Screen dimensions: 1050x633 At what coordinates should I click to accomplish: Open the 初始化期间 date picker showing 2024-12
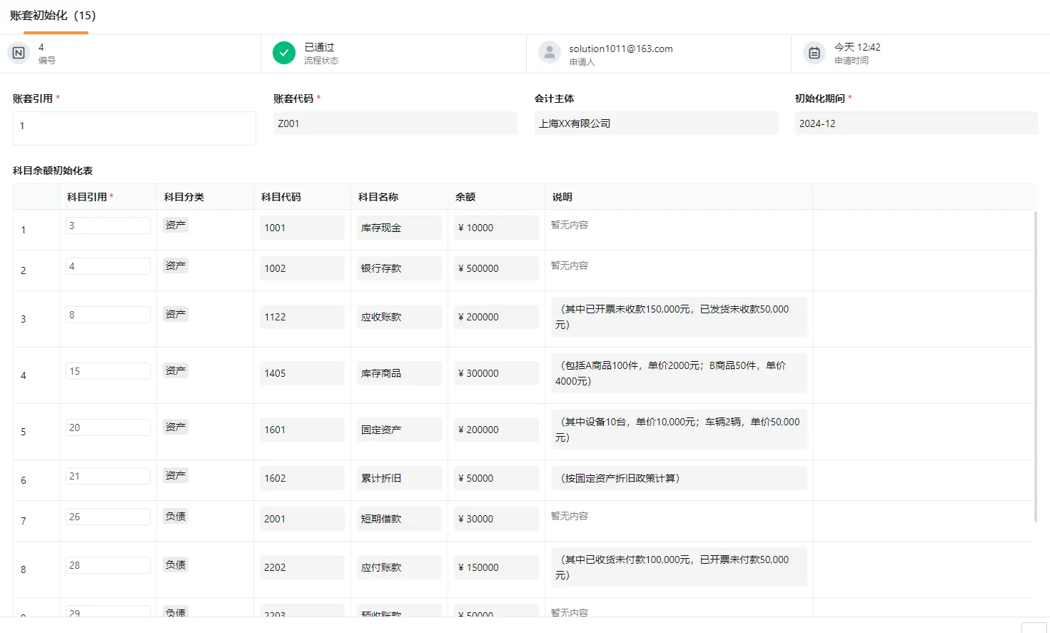[917, 123]
